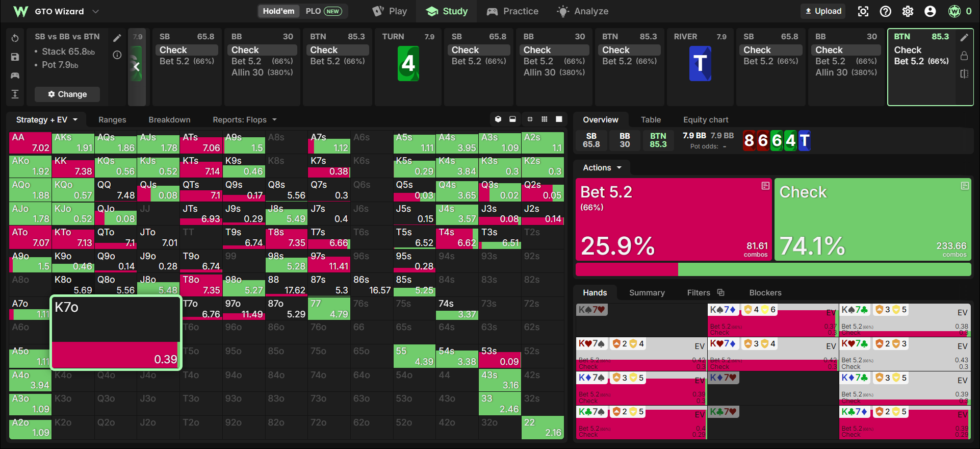This screenshot has width=980, height=449.
Task: Open the user account profile icon
Action: click(x=930, y=11)
